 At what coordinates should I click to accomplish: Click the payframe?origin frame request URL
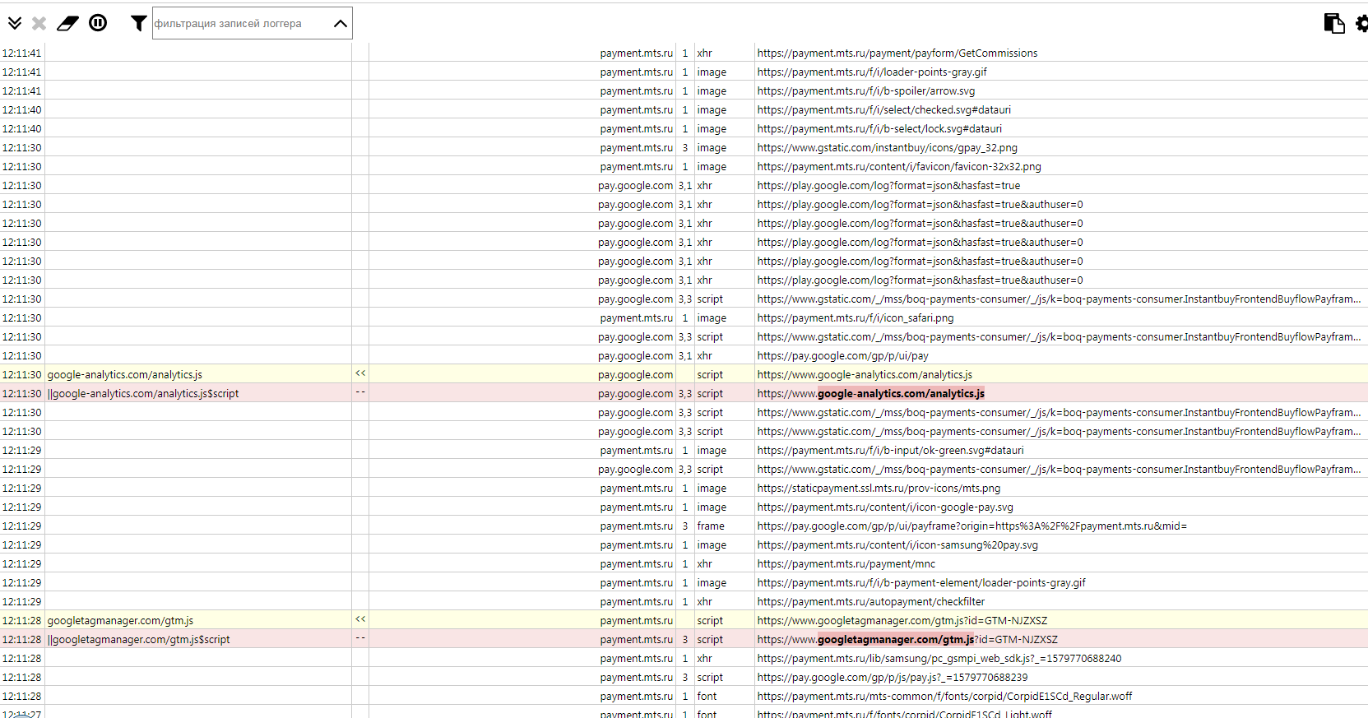[972, 526]
